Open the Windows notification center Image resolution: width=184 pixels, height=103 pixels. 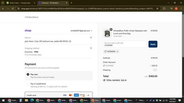coord(179,100)
